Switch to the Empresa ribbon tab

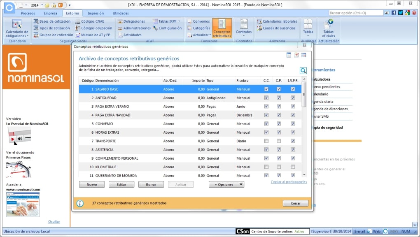[x=50, y=13]
